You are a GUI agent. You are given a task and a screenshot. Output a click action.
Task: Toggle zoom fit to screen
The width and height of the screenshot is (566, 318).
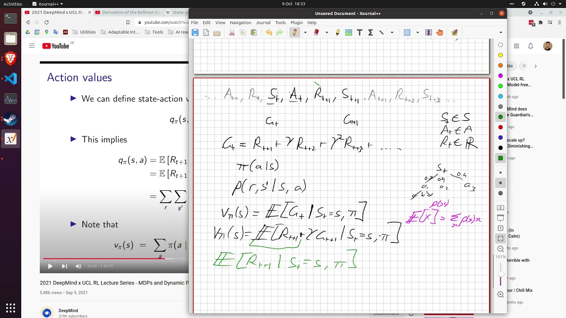click(501, 238)
